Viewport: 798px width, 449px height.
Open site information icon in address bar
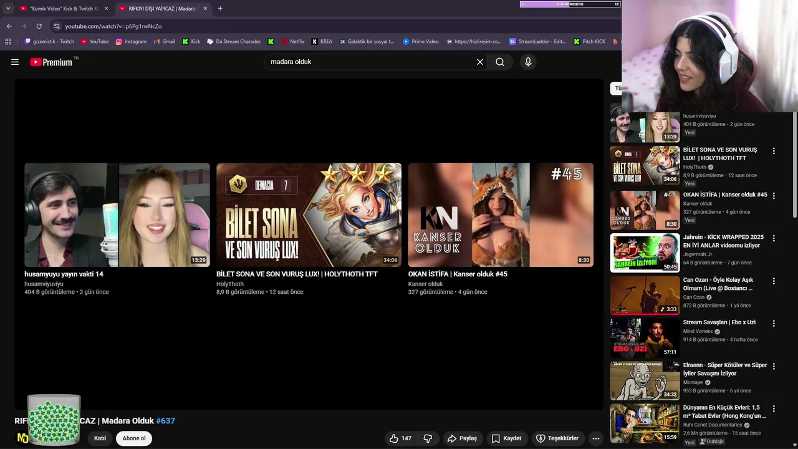click(x=57, y=26)
